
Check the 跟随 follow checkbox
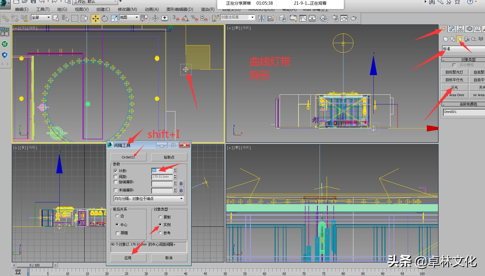(118, 233)
